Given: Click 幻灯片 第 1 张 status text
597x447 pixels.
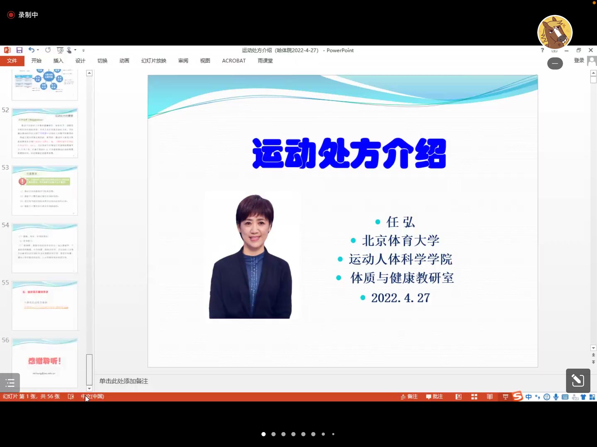Looking at the screenshot, I should point(31,397).
